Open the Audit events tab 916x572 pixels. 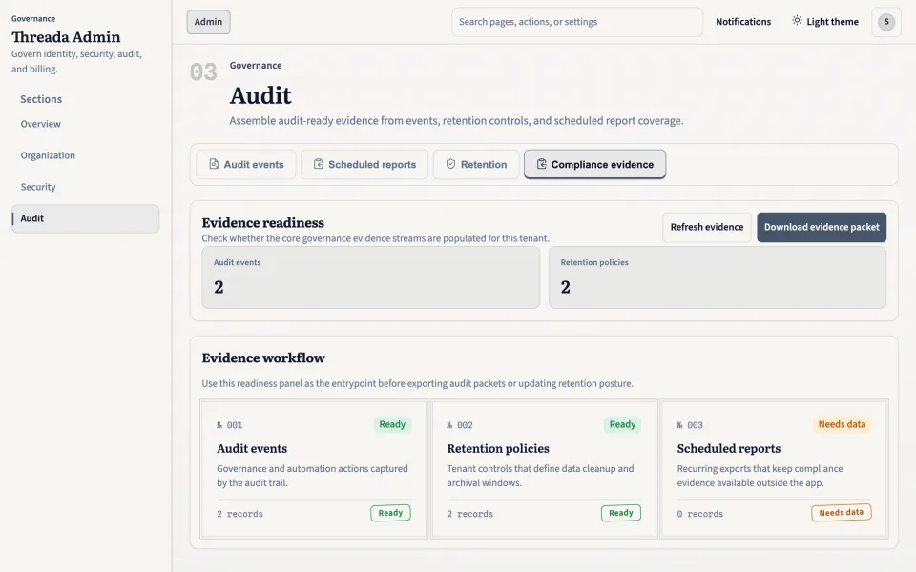[x=246, y=165]
